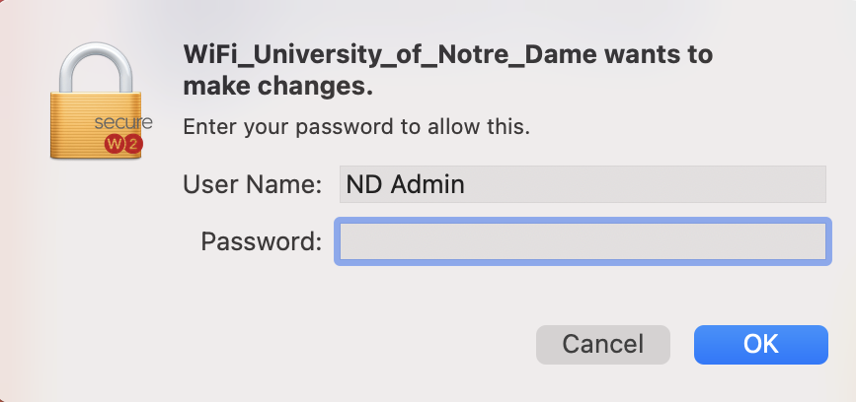This screenshot has height=402, width=856.
Task: Click the "Password:" label
Action: [x=262, y=240]
